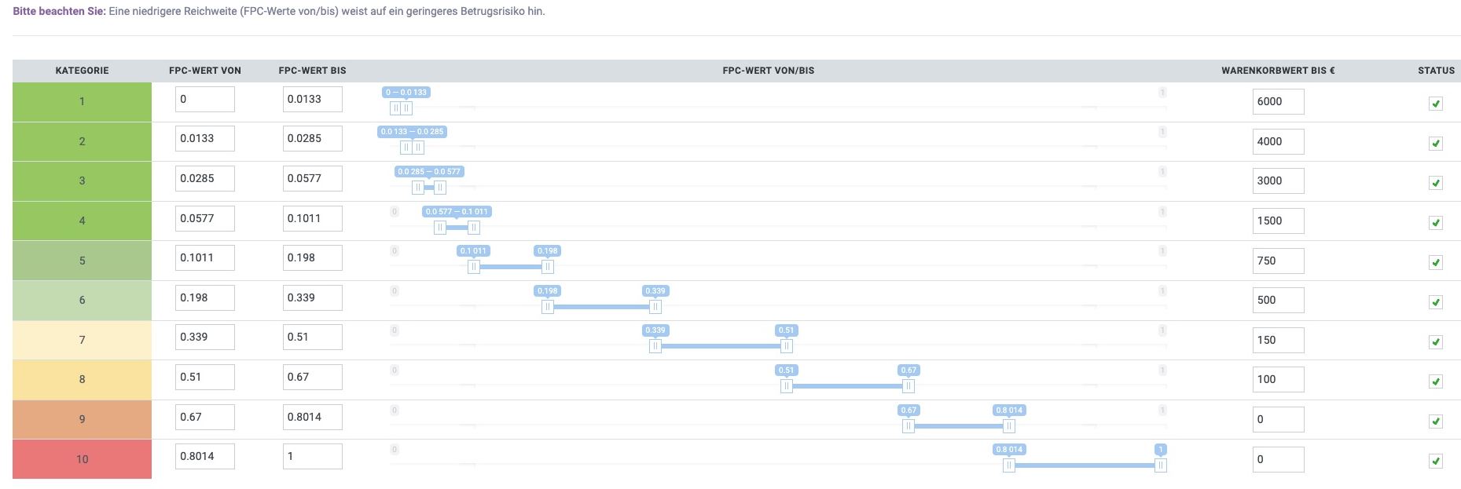Edit the Warenkorbwert field showing 6000
The image size is (1461, 489).
[x=1279, y=101]
